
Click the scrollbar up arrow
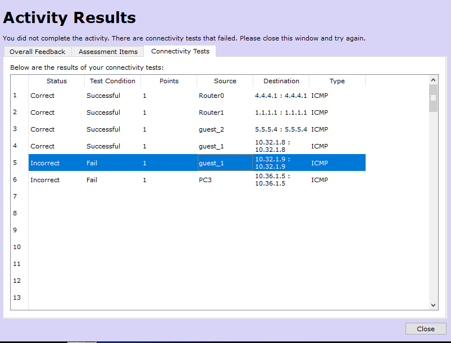tap(433, 80)
